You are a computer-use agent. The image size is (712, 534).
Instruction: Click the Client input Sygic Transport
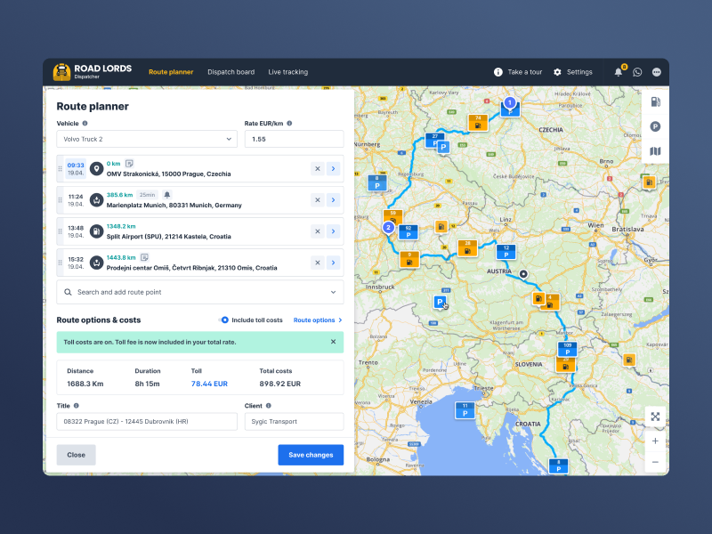[x=294, y=421]
